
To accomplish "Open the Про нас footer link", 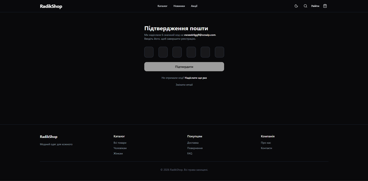I will (x=266, y=143).
